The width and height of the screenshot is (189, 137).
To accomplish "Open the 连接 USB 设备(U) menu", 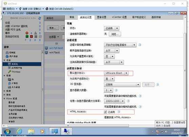I will (x=31, y=9).
